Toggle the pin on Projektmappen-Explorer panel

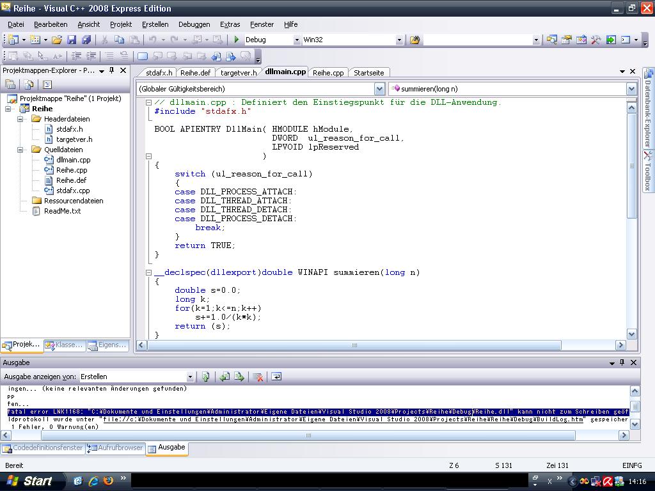pyautogui.click(x=111, y=70)
